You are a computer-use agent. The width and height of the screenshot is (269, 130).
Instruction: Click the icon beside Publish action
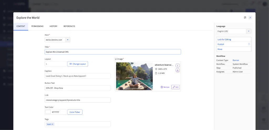coord(249,44)
